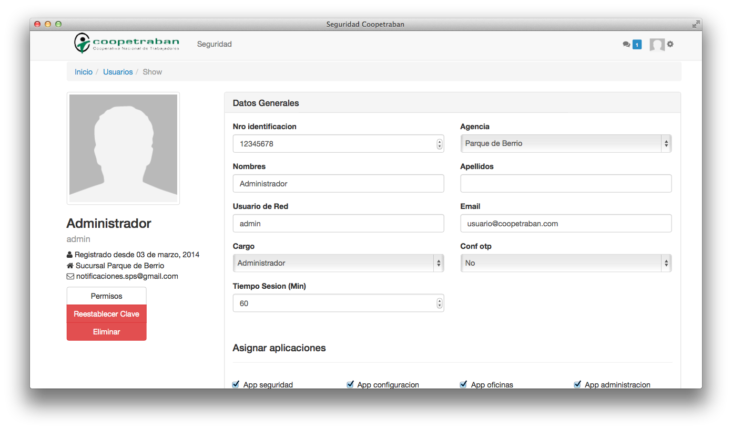732x430 pixels.
Task: Uncheck App configuracion checkbox
Action: tap(350, 384)
